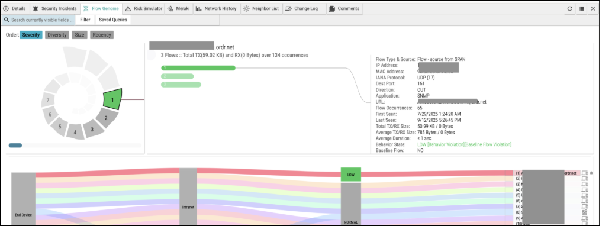Switch to the Comments tab
602x226 pixels.
(x=345, y=8)
